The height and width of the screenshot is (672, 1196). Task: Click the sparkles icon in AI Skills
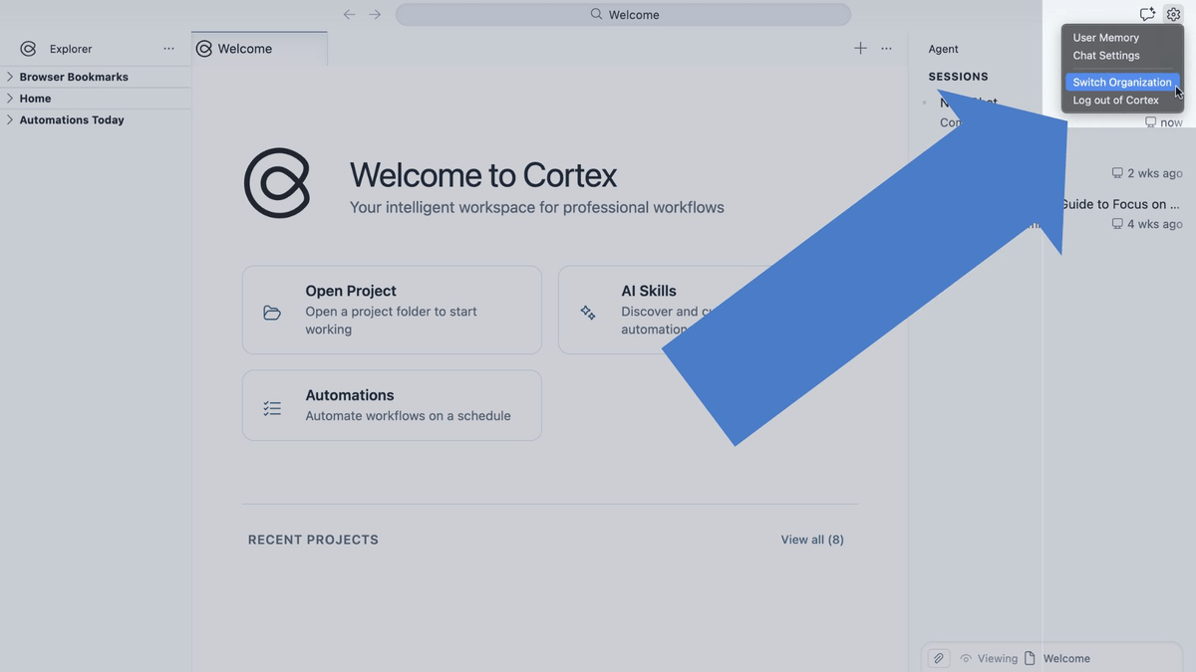coord(588,313)
